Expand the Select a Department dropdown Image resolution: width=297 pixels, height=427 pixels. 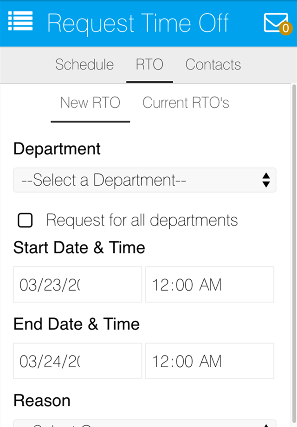click(x=144, y=180)
